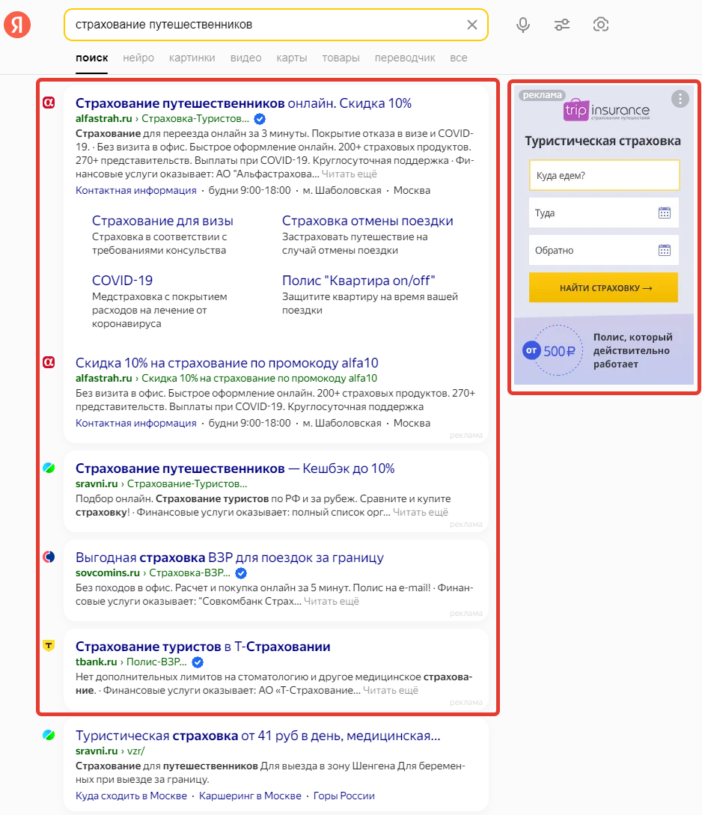Open Скидка 10% по промокоду alfa10 result
The width and height of the screenshot is (702, 815).
pyautogui.click(x=227, y=363)
